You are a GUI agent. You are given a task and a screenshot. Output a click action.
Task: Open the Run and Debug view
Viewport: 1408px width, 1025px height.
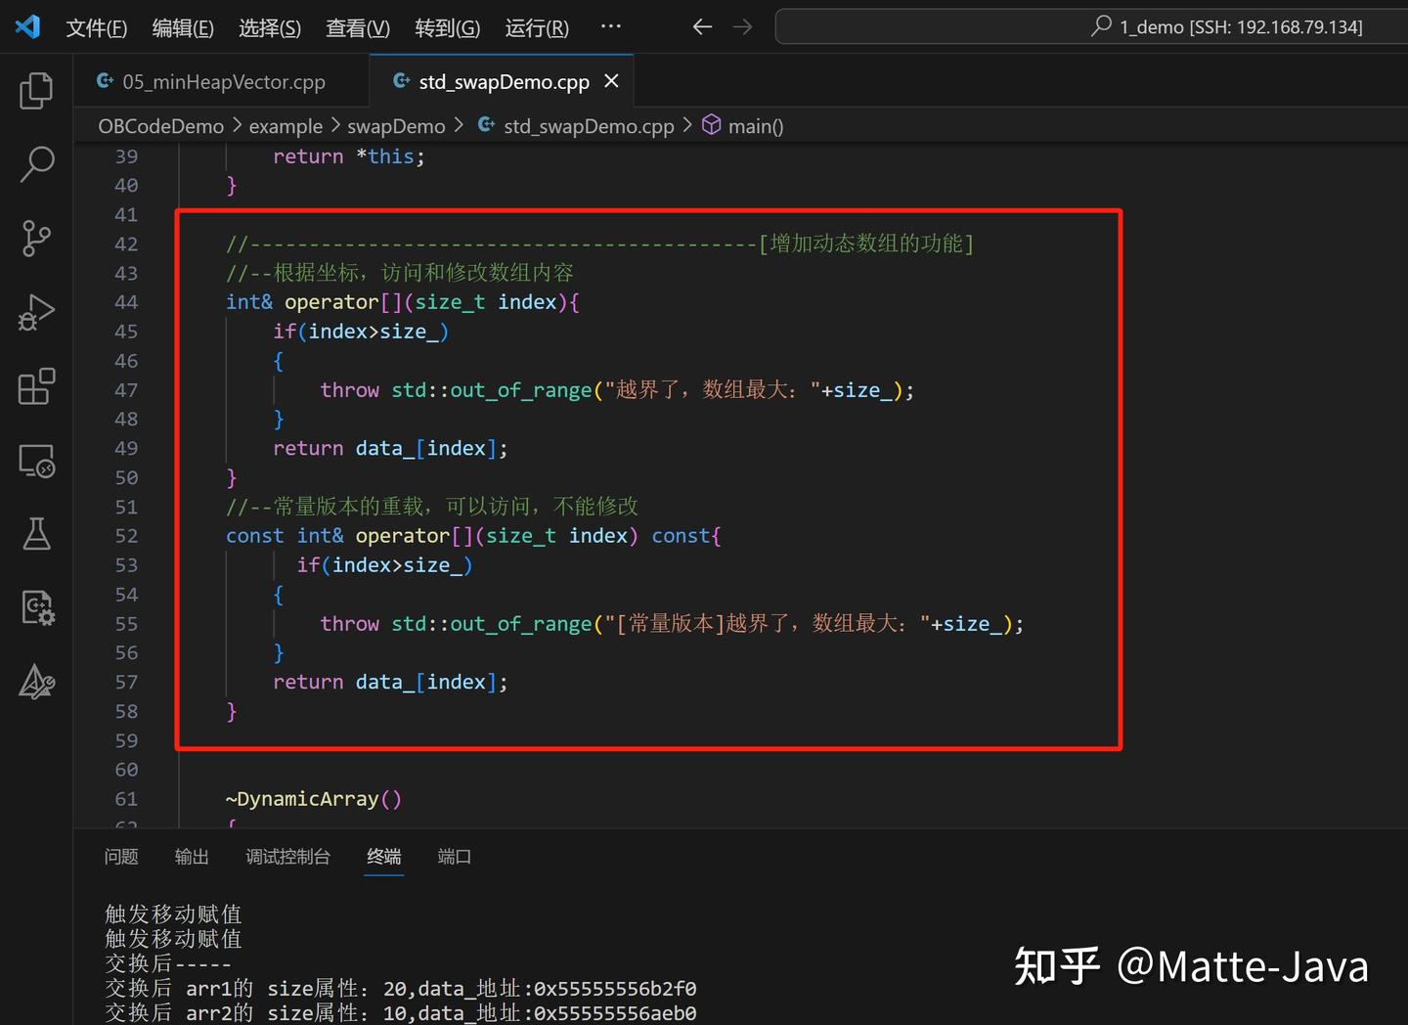point(36,312)
